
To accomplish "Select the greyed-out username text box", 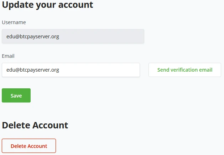I will 73,36.
